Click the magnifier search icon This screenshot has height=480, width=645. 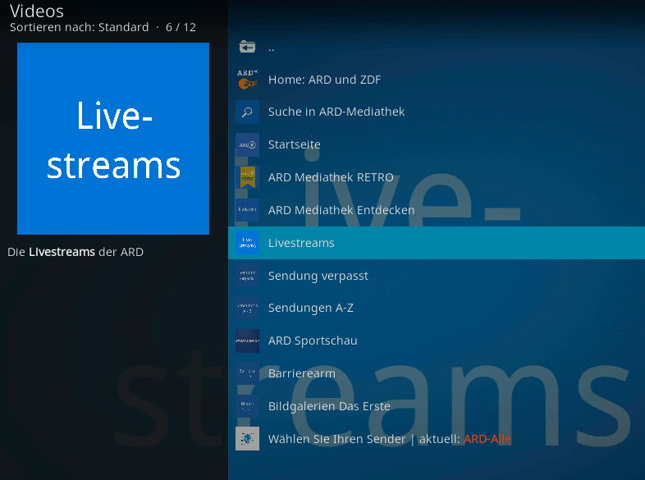coord(247,112)
